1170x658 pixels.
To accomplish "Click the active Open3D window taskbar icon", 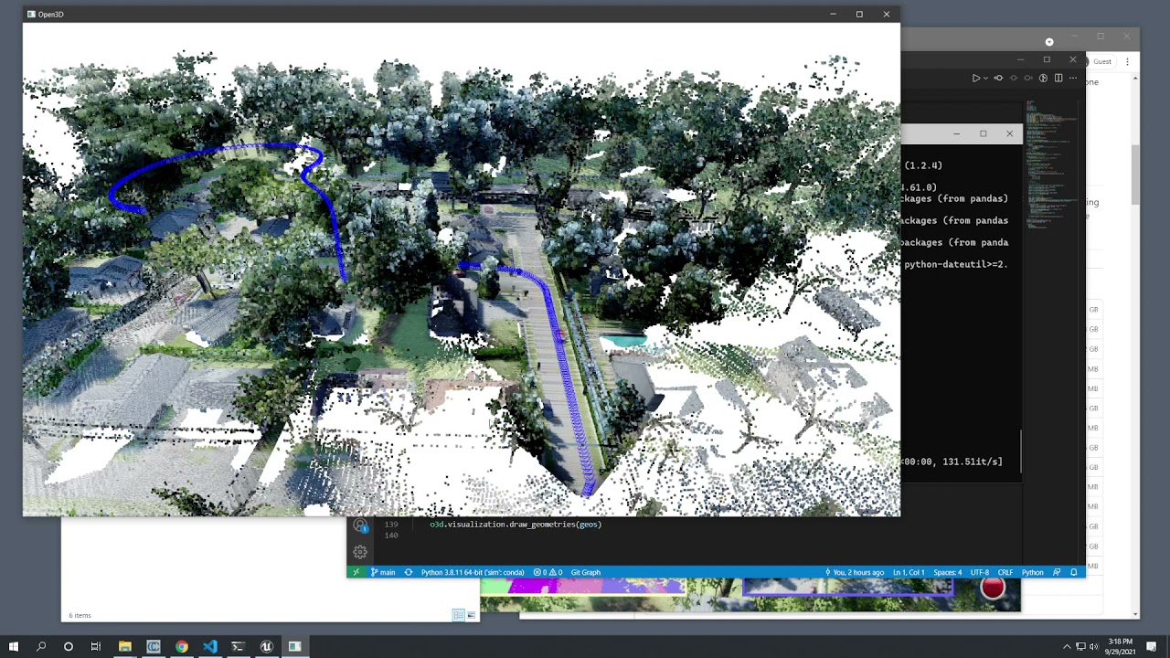I will coord(294,647).
